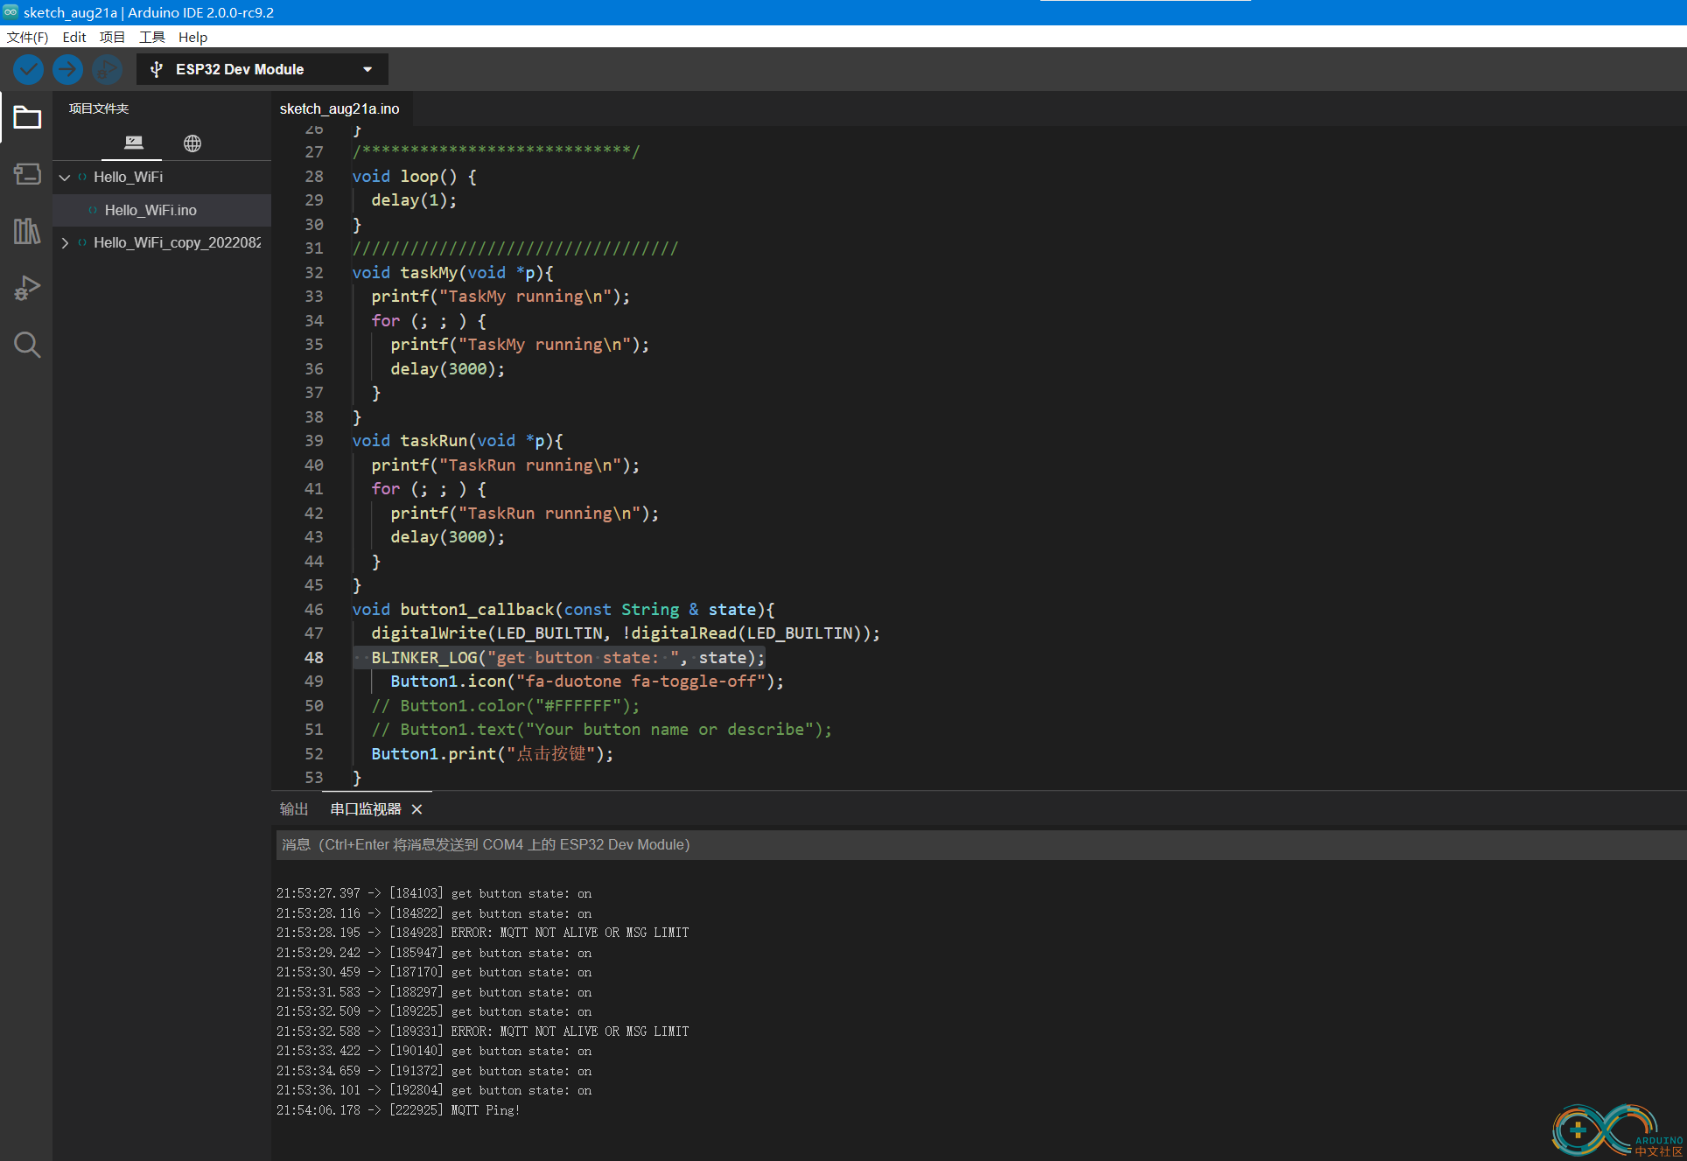
Task: Select the 串口监视器 serial monitor tab
Action: click(365, 809)
